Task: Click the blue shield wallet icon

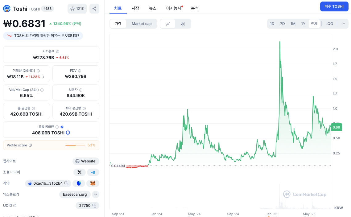Action: 79,183
